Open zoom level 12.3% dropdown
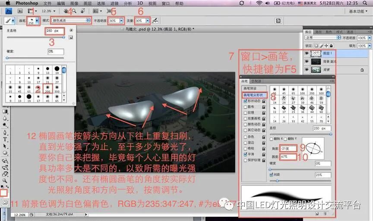The width and height of the screenshot is (373, 221). [x=54, y=11]
